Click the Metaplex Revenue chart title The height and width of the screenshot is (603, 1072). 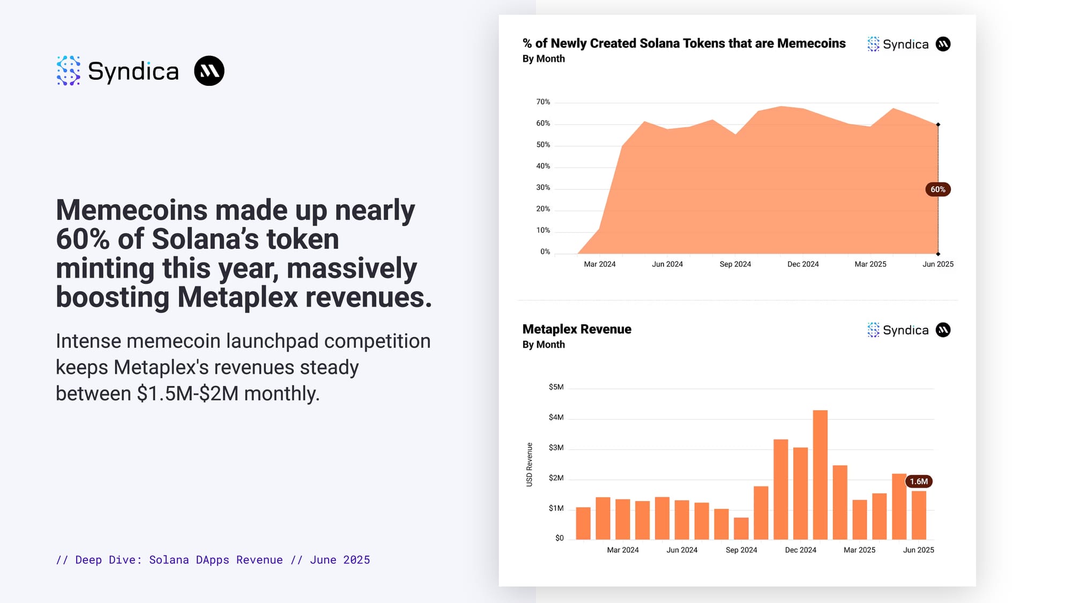(577, 329)
